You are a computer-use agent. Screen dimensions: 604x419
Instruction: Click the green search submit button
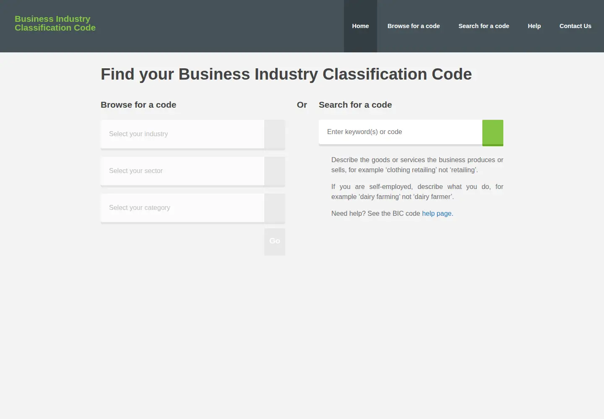493,133
